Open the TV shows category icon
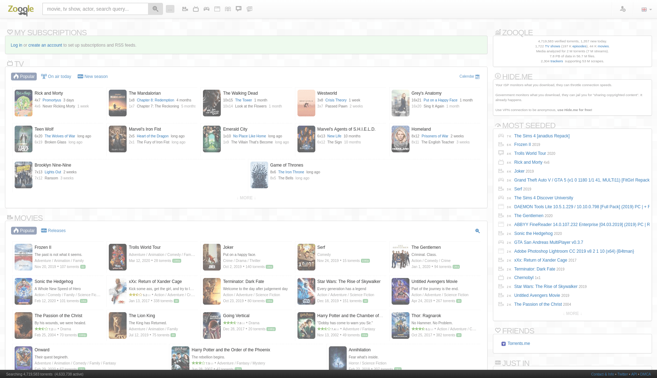Viewport: 657px width, 378px height. click(196, 9)
